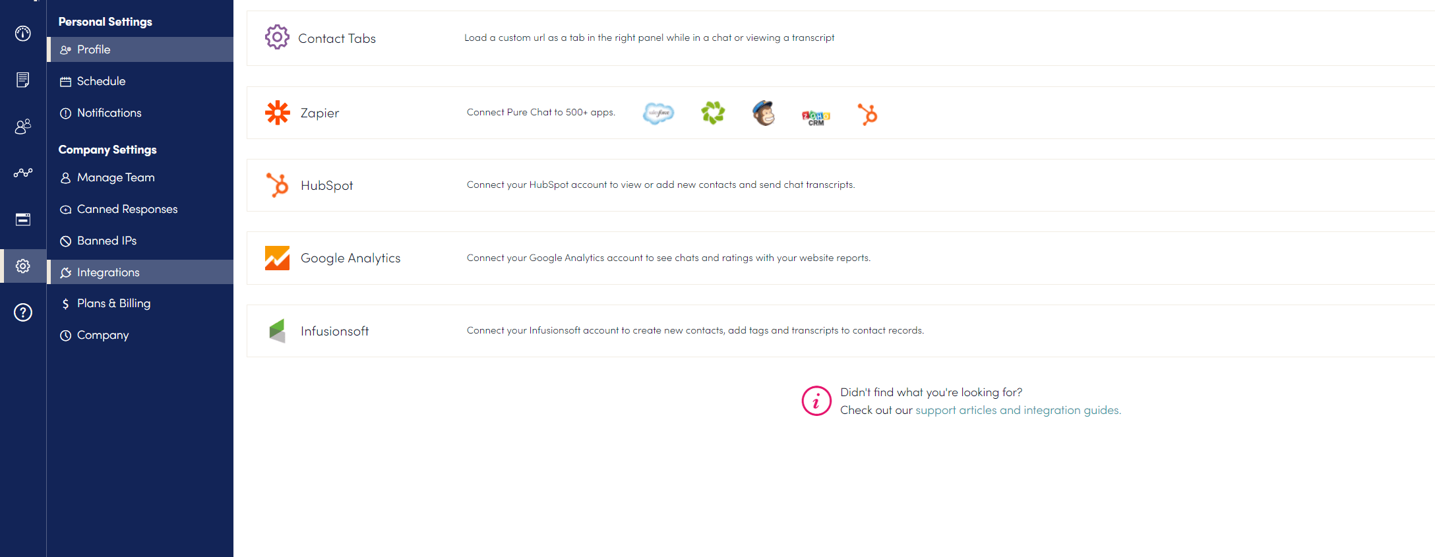The image size is (1435, 557).
Task: Open the transcripts document icon in left rail
Action: pyautogui.click(x=23, y=80)
